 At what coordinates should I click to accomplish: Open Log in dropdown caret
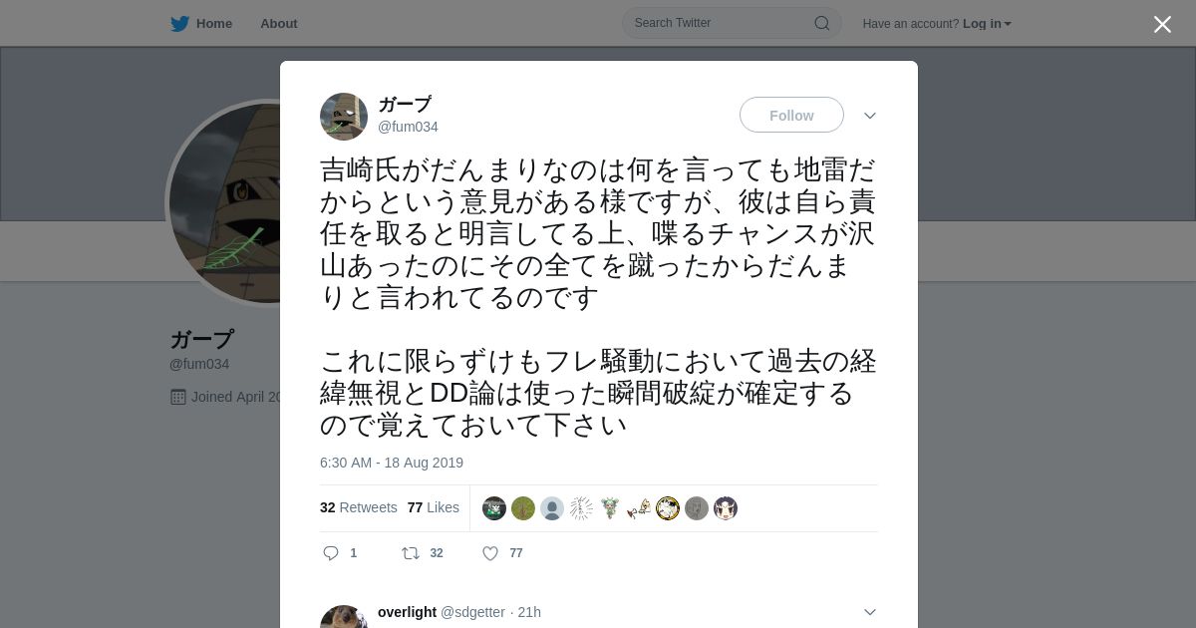tap(1008, 24)
